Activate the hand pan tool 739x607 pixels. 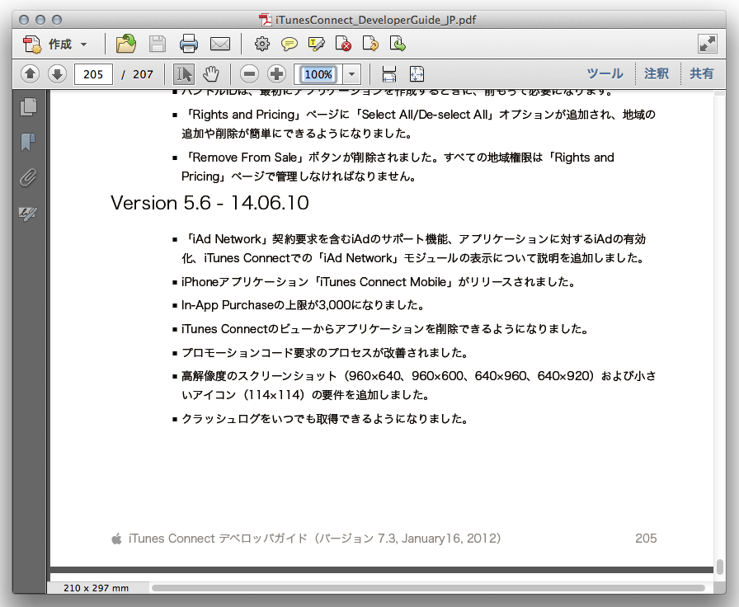211,74
